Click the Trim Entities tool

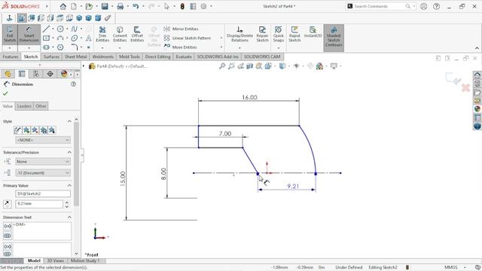102,34
